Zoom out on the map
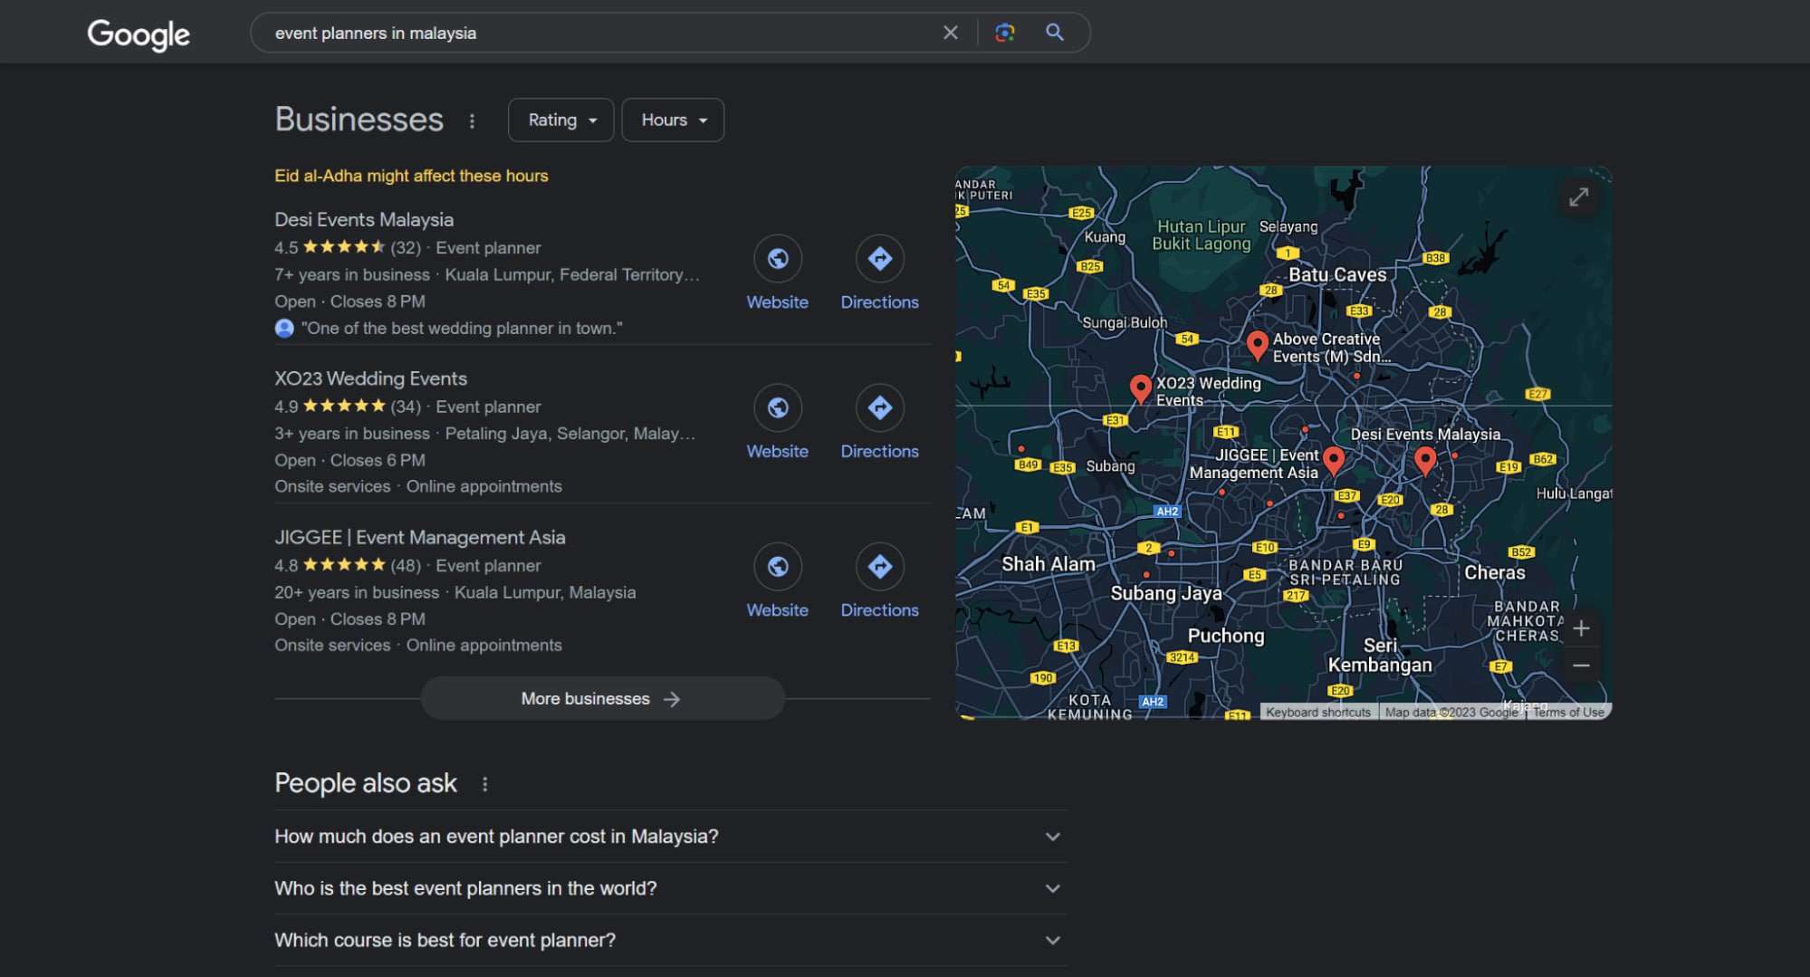The width and height of the screenshot is (1810, 977). 1581,666
